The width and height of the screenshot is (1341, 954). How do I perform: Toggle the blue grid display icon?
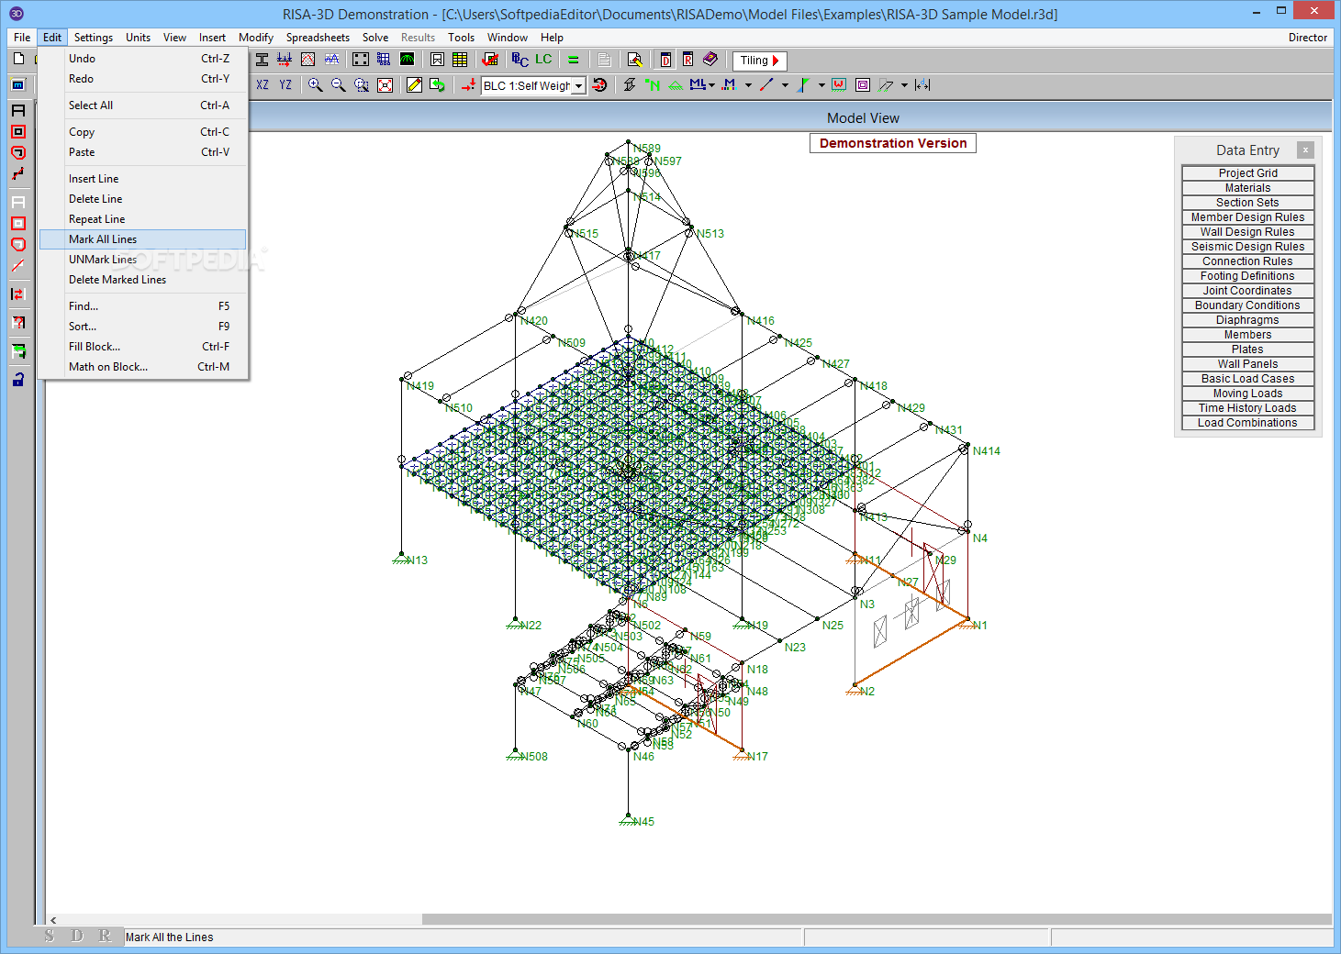384,60
